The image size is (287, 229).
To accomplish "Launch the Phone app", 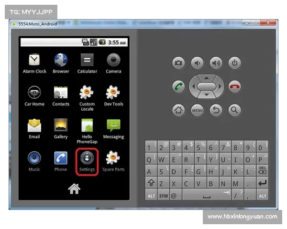I will 61,162.
